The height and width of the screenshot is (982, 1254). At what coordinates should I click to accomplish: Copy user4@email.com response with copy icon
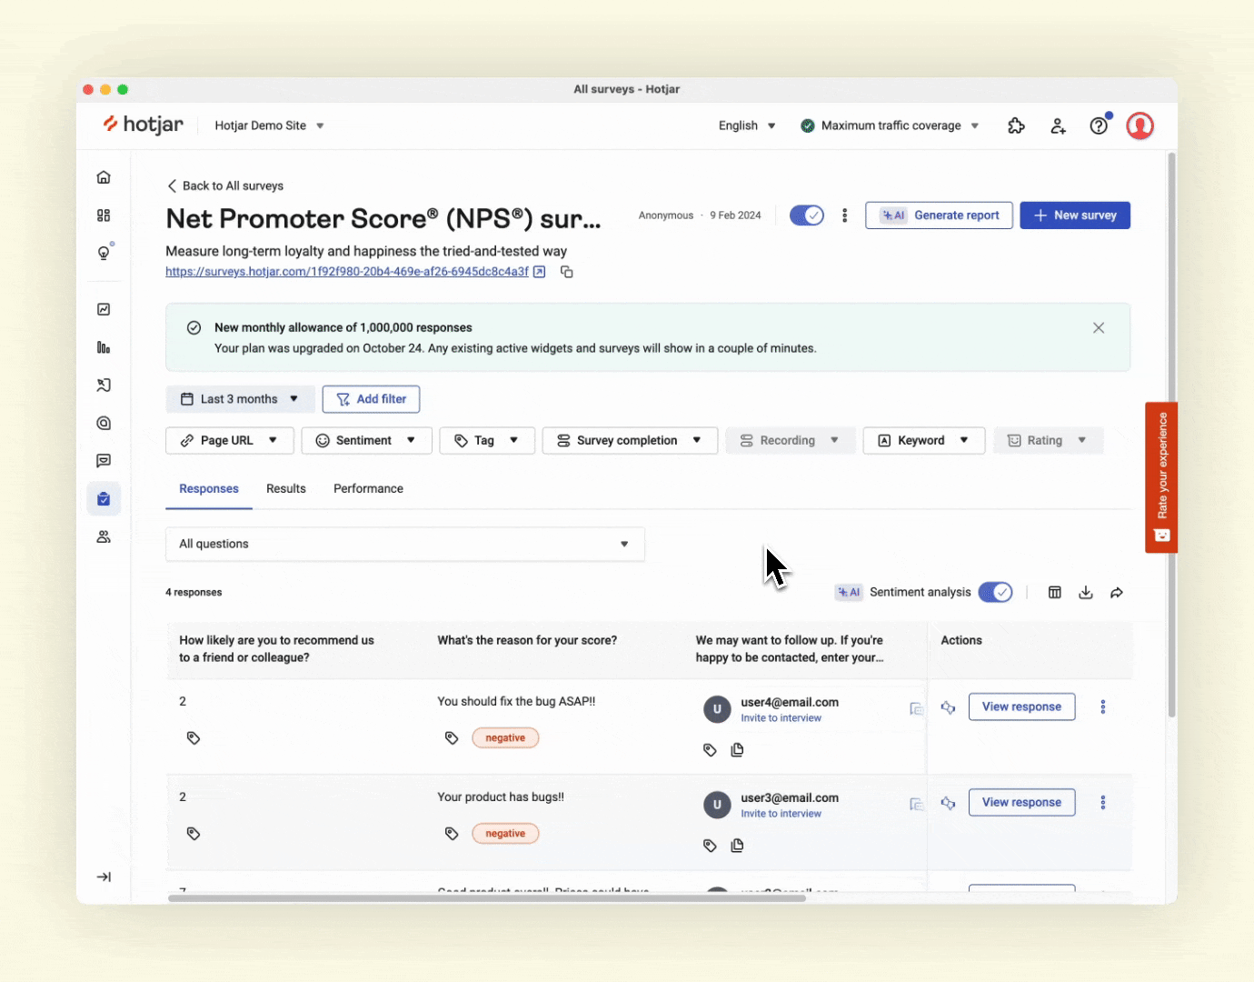tap(737, 750)
